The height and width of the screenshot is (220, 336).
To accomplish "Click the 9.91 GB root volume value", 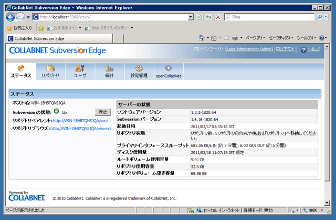I will coord(197,160).
